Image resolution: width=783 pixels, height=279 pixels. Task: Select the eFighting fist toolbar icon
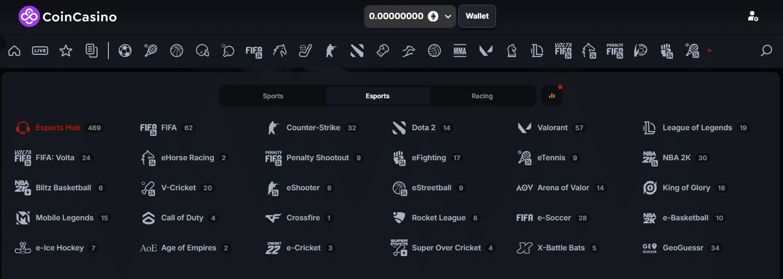coord(667,51)
